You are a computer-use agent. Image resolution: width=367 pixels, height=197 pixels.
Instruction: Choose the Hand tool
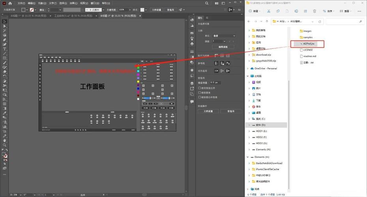pos(5,140)
